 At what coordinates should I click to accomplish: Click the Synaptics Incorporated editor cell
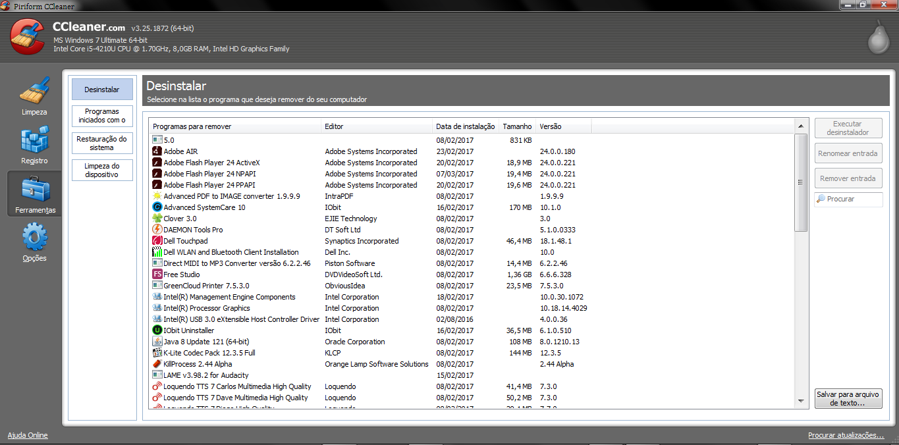pos(362,241)
